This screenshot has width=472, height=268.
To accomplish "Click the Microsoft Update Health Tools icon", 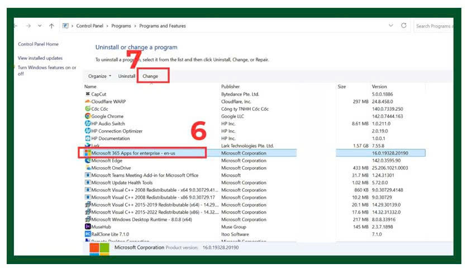I will 88,183.
